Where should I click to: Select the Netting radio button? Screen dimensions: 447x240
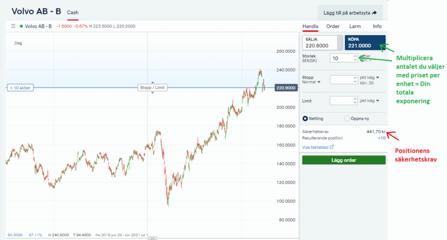(306, 118)
